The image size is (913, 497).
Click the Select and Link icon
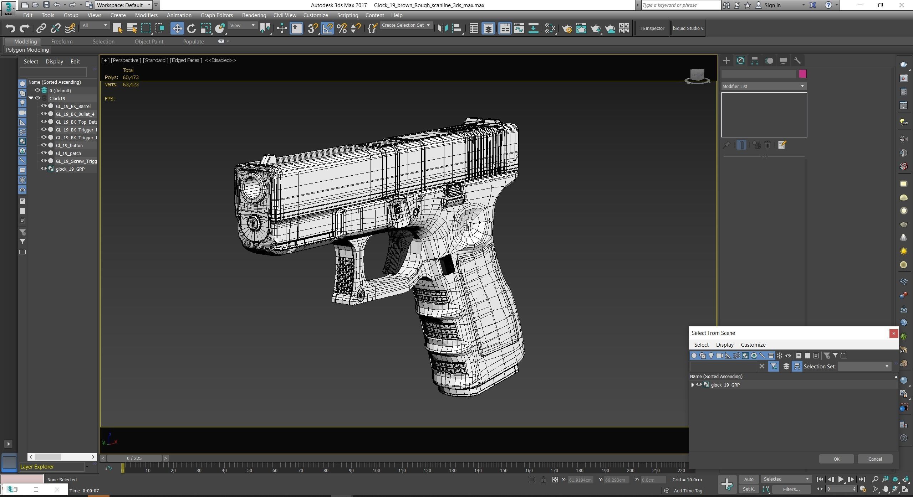[x=41, y=29]
